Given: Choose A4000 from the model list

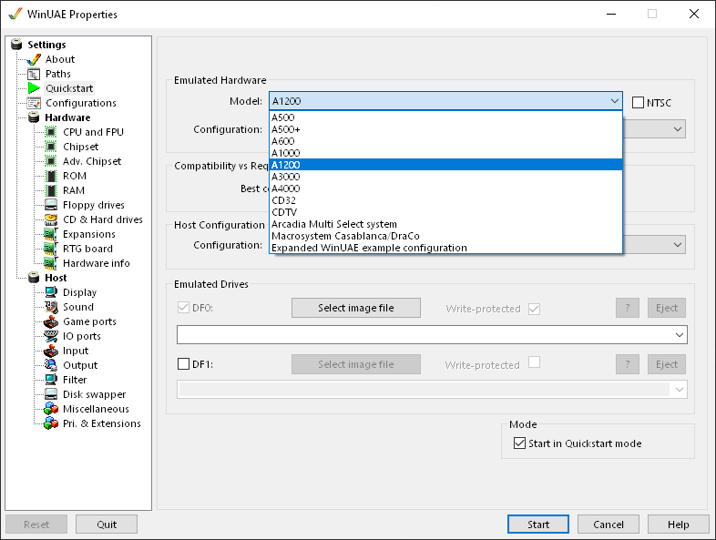Looking at the screenshot, I should (x=445, y=188).
